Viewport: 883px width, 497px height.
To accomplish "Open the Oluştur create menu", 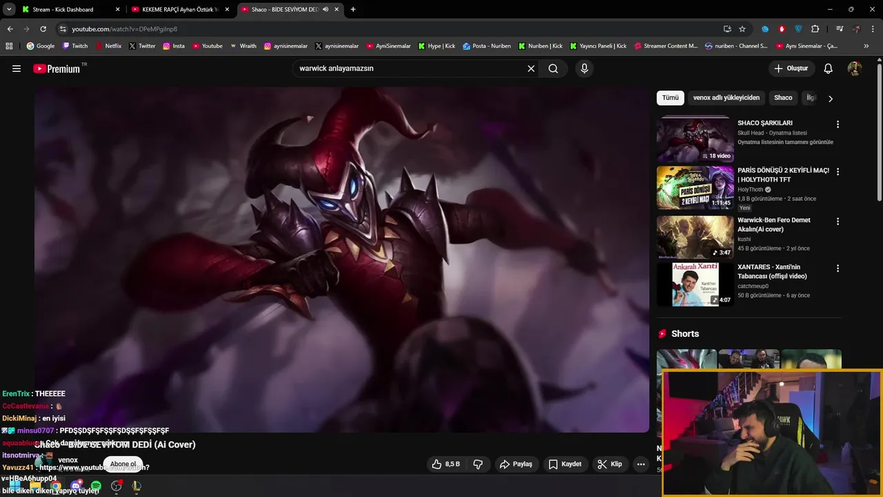I will 791,68.
